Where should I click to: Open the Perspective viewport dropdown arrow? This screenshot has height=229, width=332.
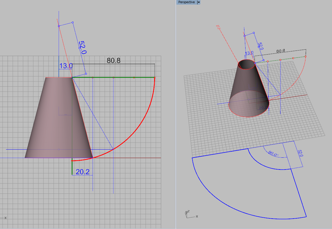click(x=199, y=2)
